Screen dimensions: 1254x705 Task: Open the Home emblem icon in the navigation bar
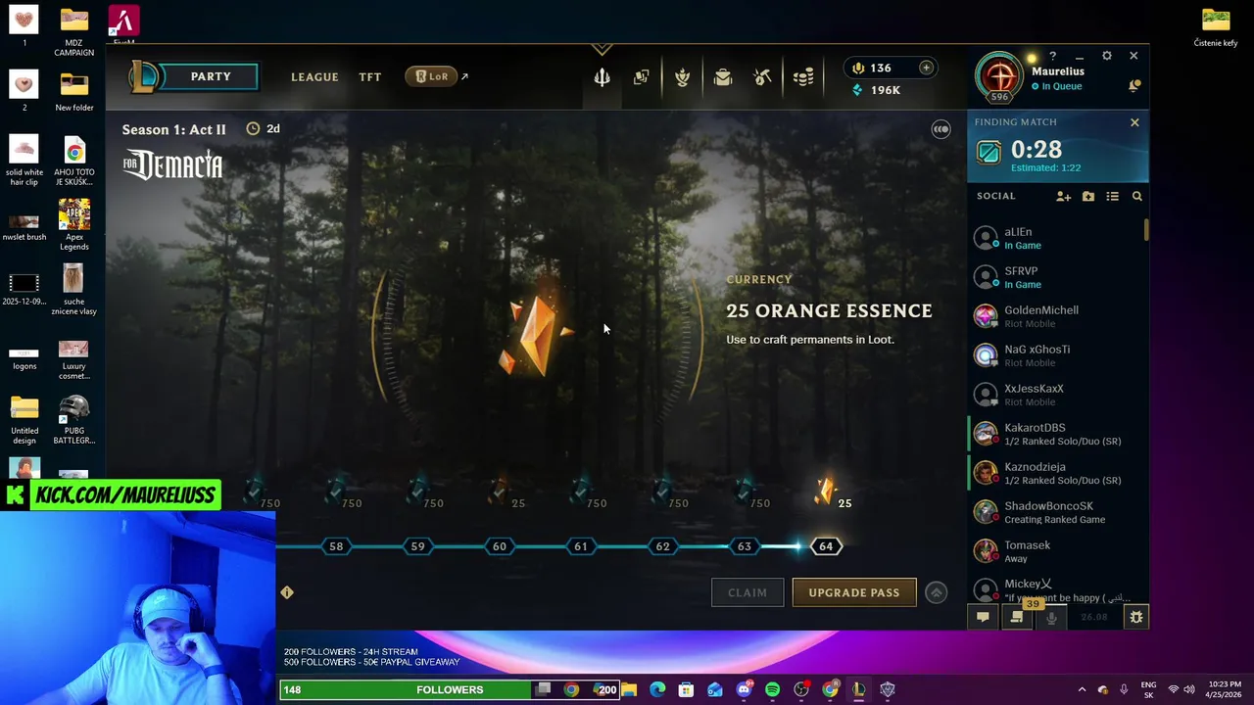[602, 77]
